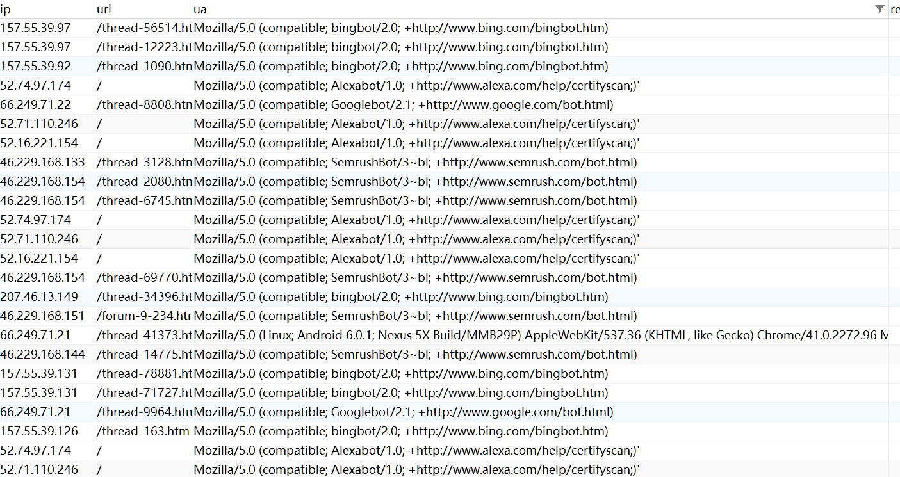The height and width of the screenshot is (477, 900).
Task: Select bingbot user agent in thread-1090 row
Action: (540, 67)
